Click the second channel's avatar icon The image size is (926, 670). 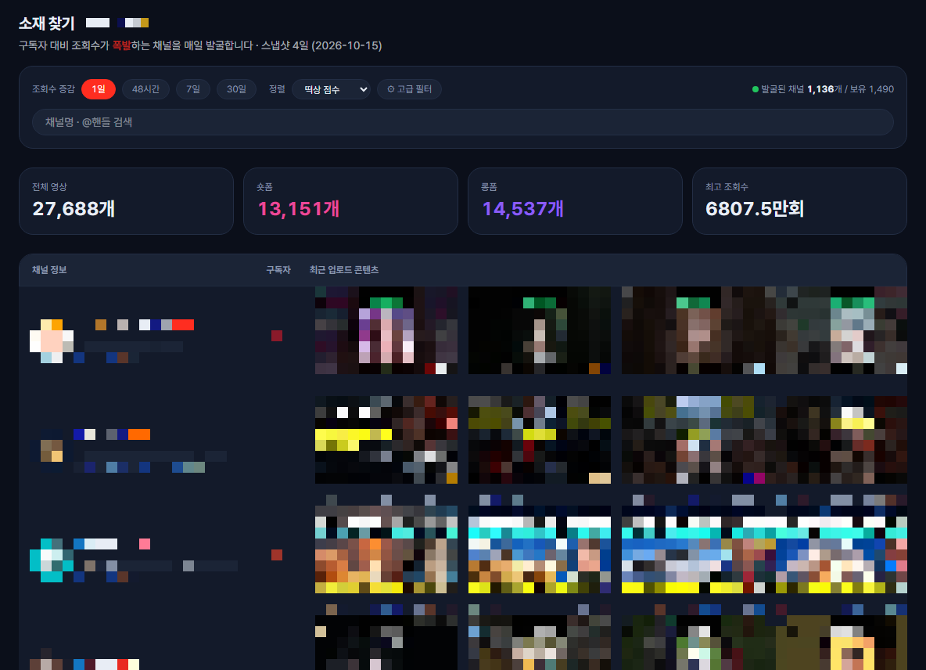[52, 450]
